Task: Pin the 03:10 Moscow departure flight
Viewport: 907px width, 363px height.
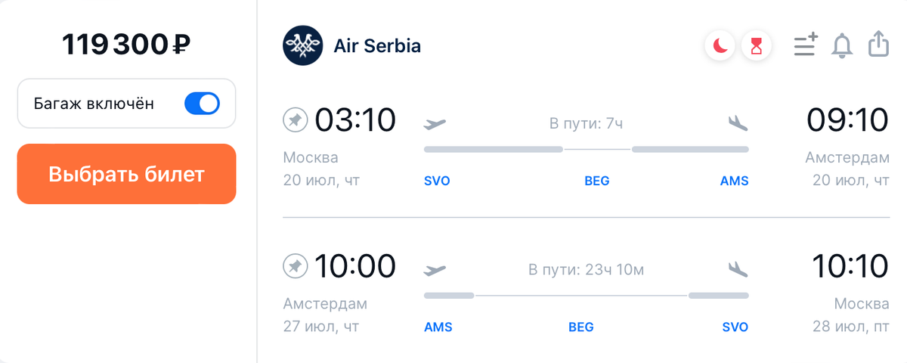Action: click(x=295, y=119)
